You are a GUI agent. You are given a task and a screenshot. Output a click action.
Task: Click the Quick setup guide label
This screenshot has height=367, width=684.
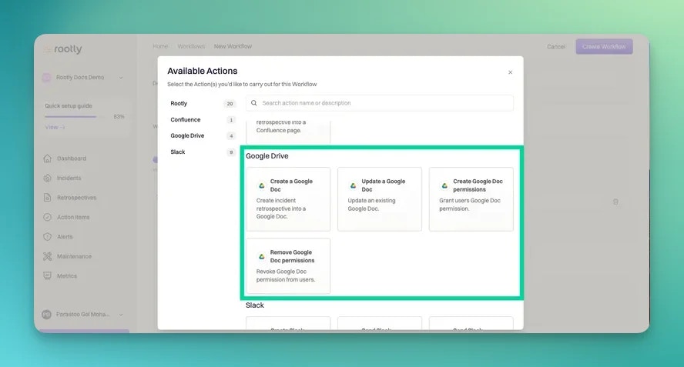point(69,105)
